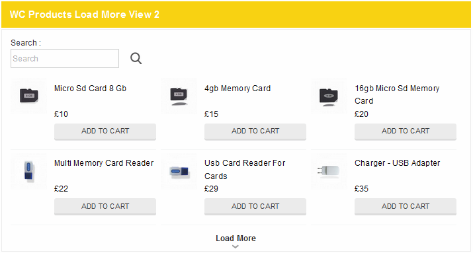Add 16gb Micro Sd Memory Card to cart
Viewport: 473px width, 253px height.
point(406,131)
